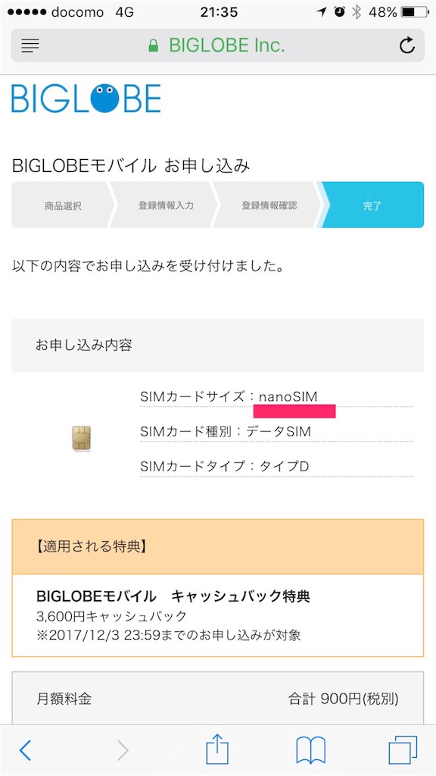
Task: Tap the Share icon in Safari toolbar
Action: coord(216,750)
